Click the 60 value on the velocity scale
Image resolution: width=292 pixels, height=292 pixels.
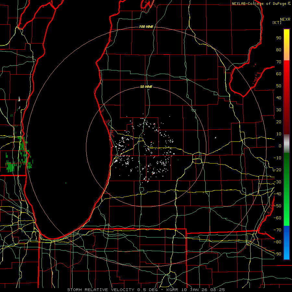pyautogui.click(x=279, y=74)
